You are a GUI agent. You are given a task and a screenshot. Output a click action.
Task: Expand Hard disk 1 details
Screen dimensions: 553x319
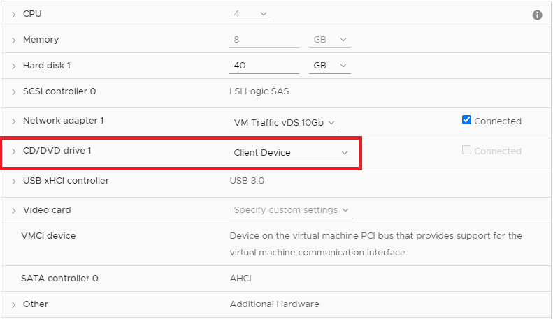(x=13, y=66)
